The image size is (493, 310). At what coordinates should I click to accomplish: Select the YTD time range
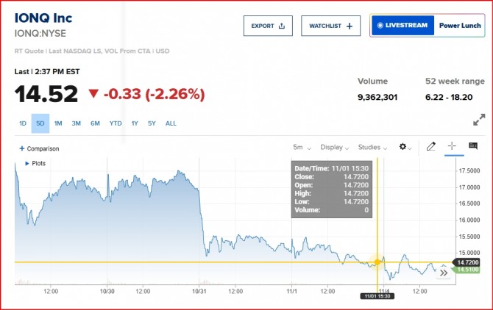(116, 123)
